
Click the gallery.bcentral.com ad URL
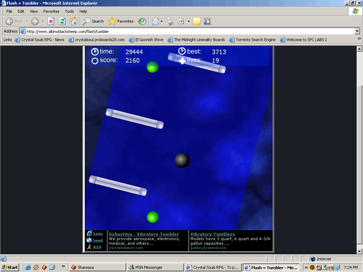click(208, 248)
